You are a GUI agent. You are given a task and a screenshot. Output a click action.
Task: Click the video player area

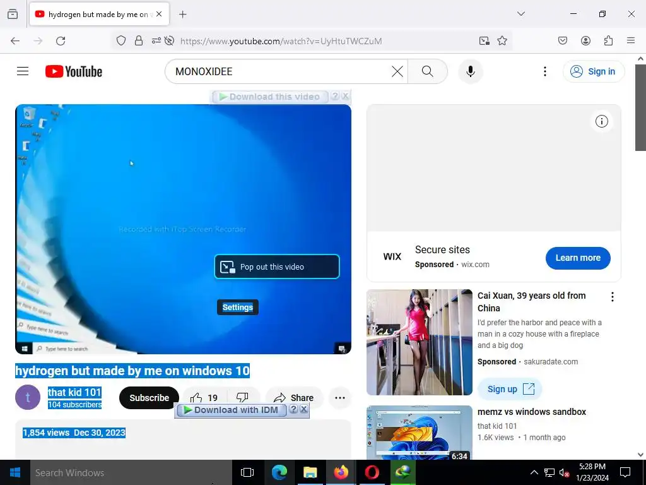[183, 229]
